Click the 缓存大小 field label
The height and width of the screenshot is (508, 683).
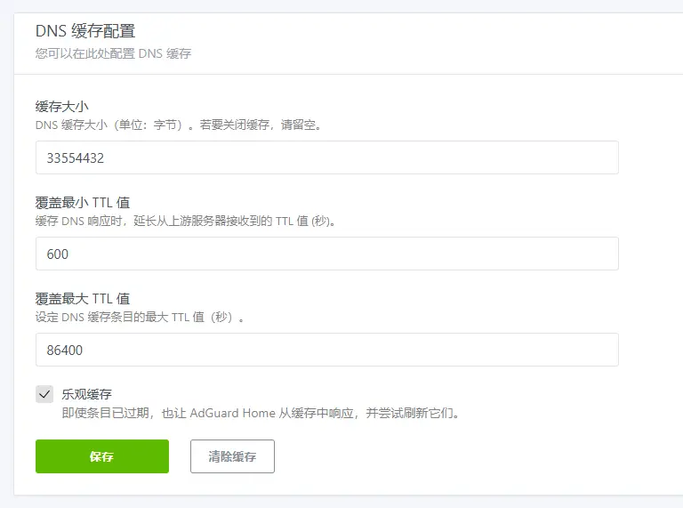(61, 107)
